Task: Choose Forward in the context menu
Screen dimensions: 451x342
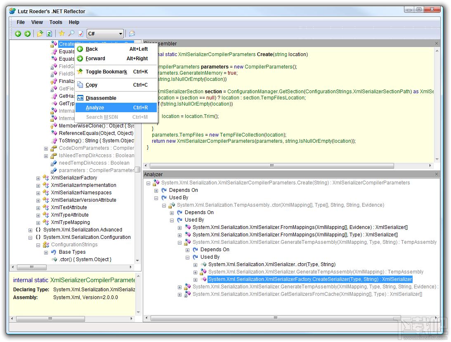Action: click(116, 59)
